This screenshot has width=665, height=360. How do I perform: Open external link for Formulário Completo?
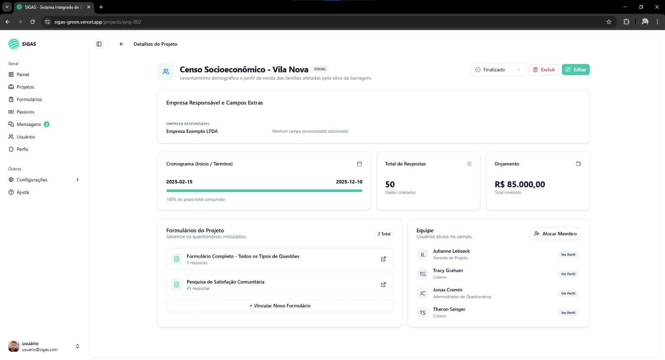click(x=383, y=259)
